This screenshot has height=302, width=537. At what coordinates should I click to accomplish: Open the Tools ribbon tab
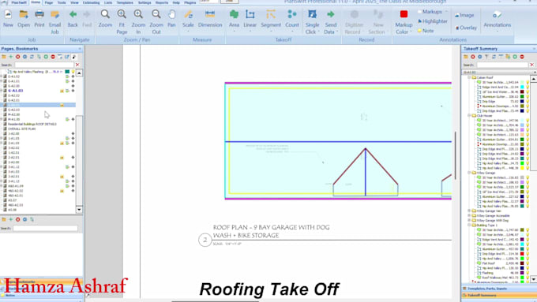click(62, 2)
